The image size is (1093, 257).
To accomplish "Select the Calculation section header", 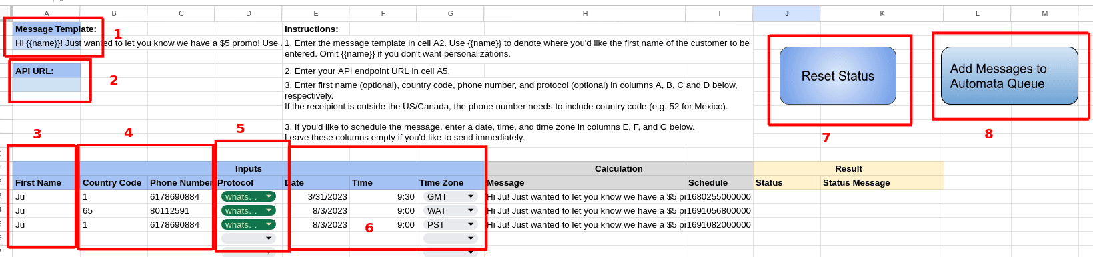I will coord(619,168).
